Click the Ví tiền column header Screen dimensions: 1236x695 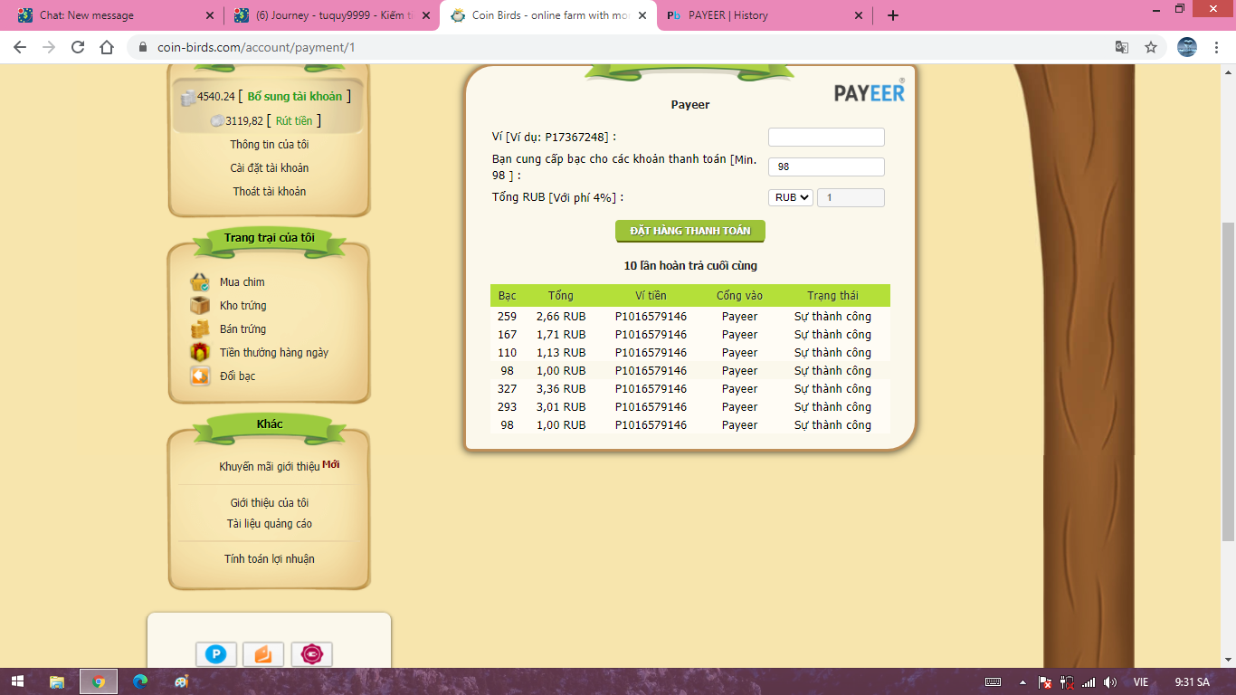coord(651,296)
